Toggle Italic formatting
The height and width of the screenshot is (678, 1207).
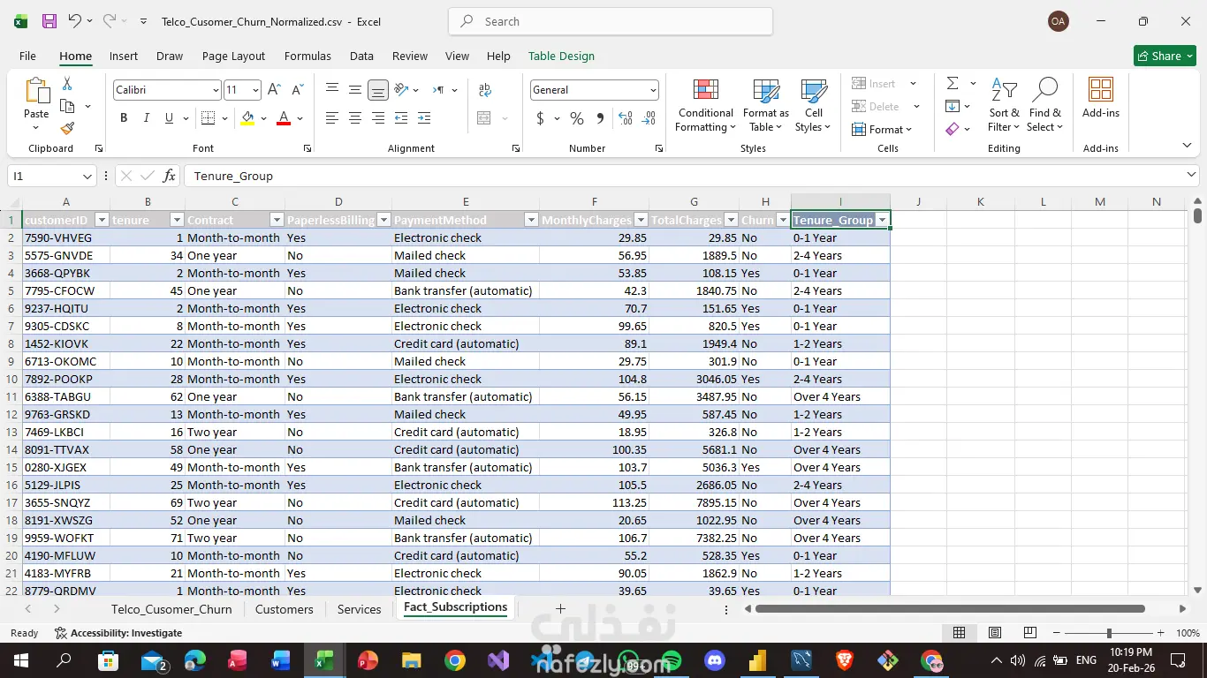(x=146, y=118)
